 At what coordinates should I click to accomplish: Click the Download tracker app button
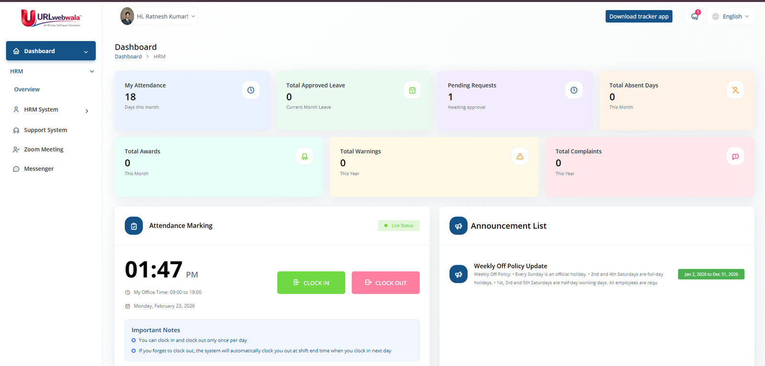point(639,16)
